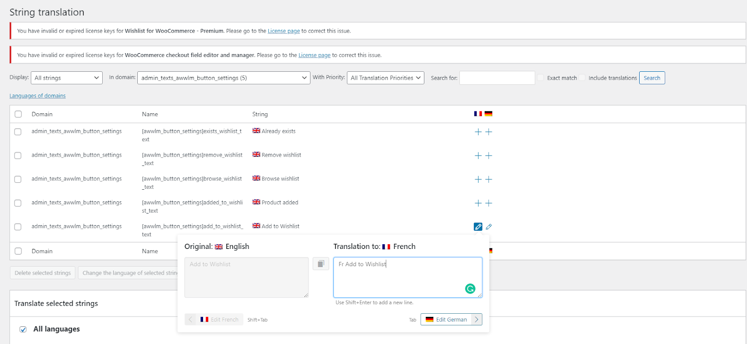Add French translation for Product added
Screen dimensions: 747x344
[478, 203]
